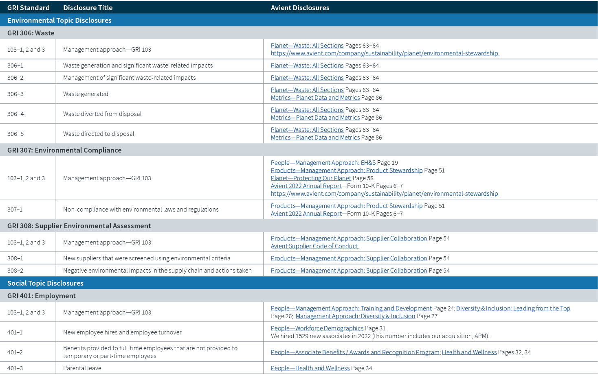Open the Planet—Waste: All Sections link for GRI 103
598x380 pixels.
pyautogui.click(x=307, y=45)
